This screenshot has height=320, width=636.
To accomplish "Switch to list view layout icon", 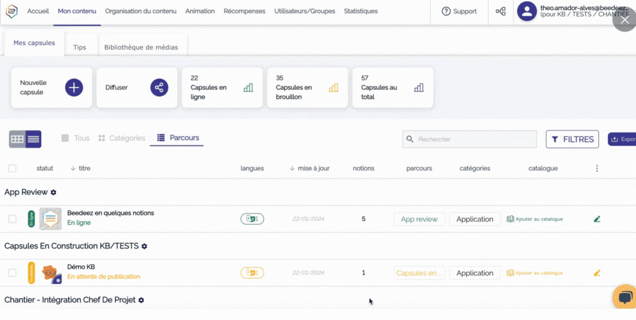I will (x=33, y=139).
